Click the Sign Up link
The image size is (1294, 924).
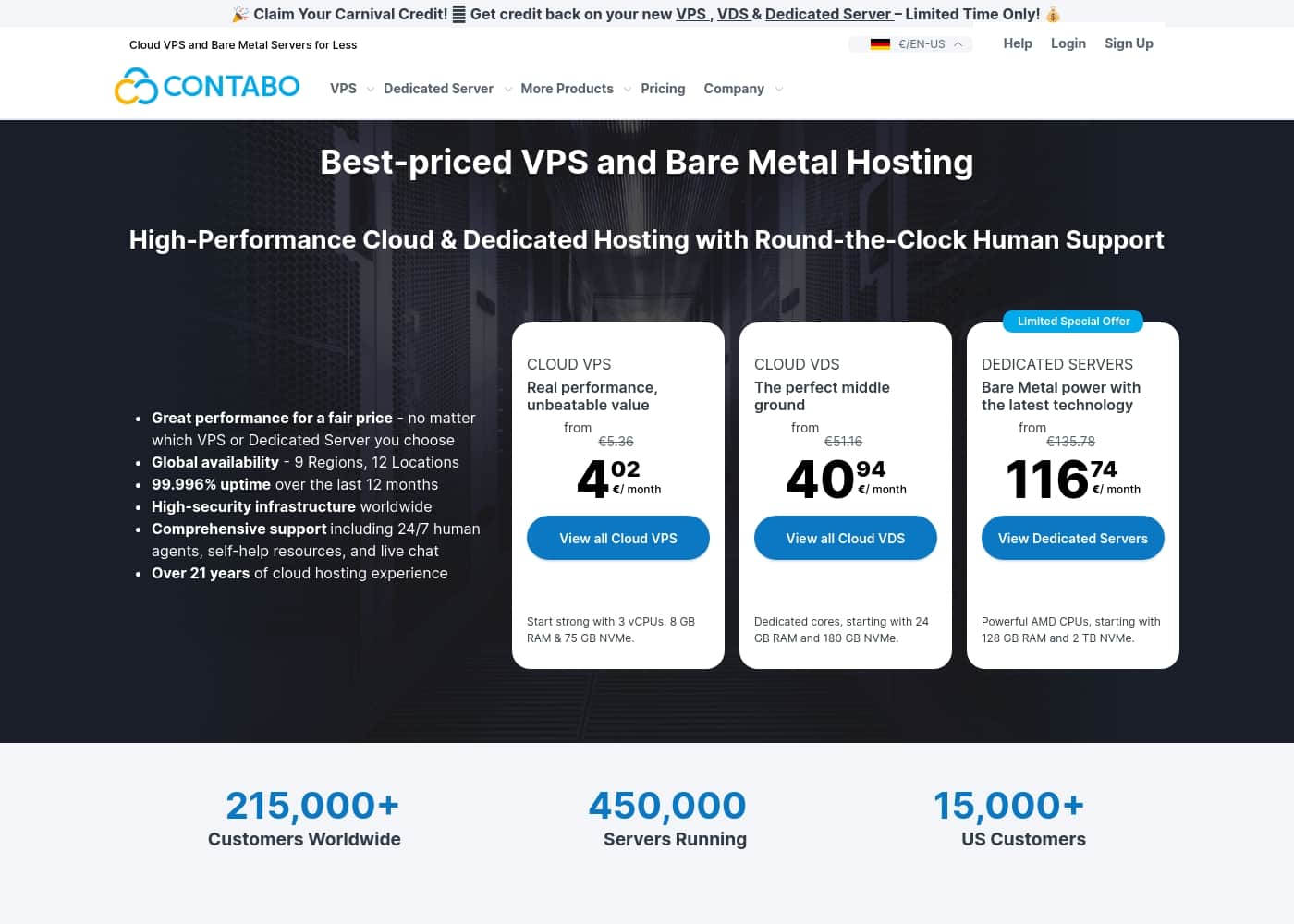tap(1129, 43)
